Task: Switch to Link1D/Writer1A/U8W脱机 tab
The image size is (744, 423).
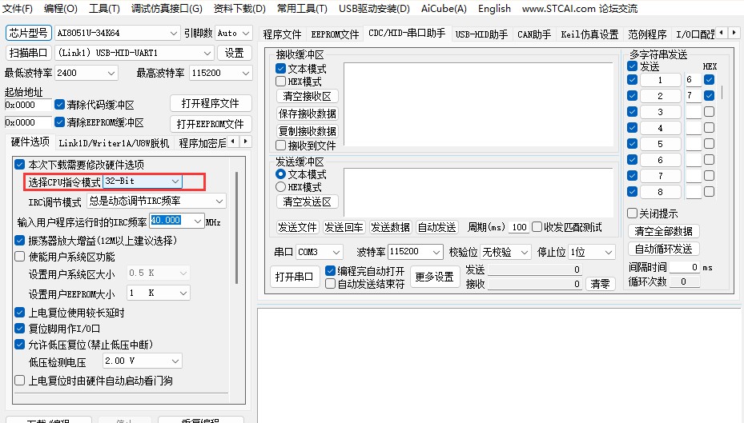Action: (114, 142)
